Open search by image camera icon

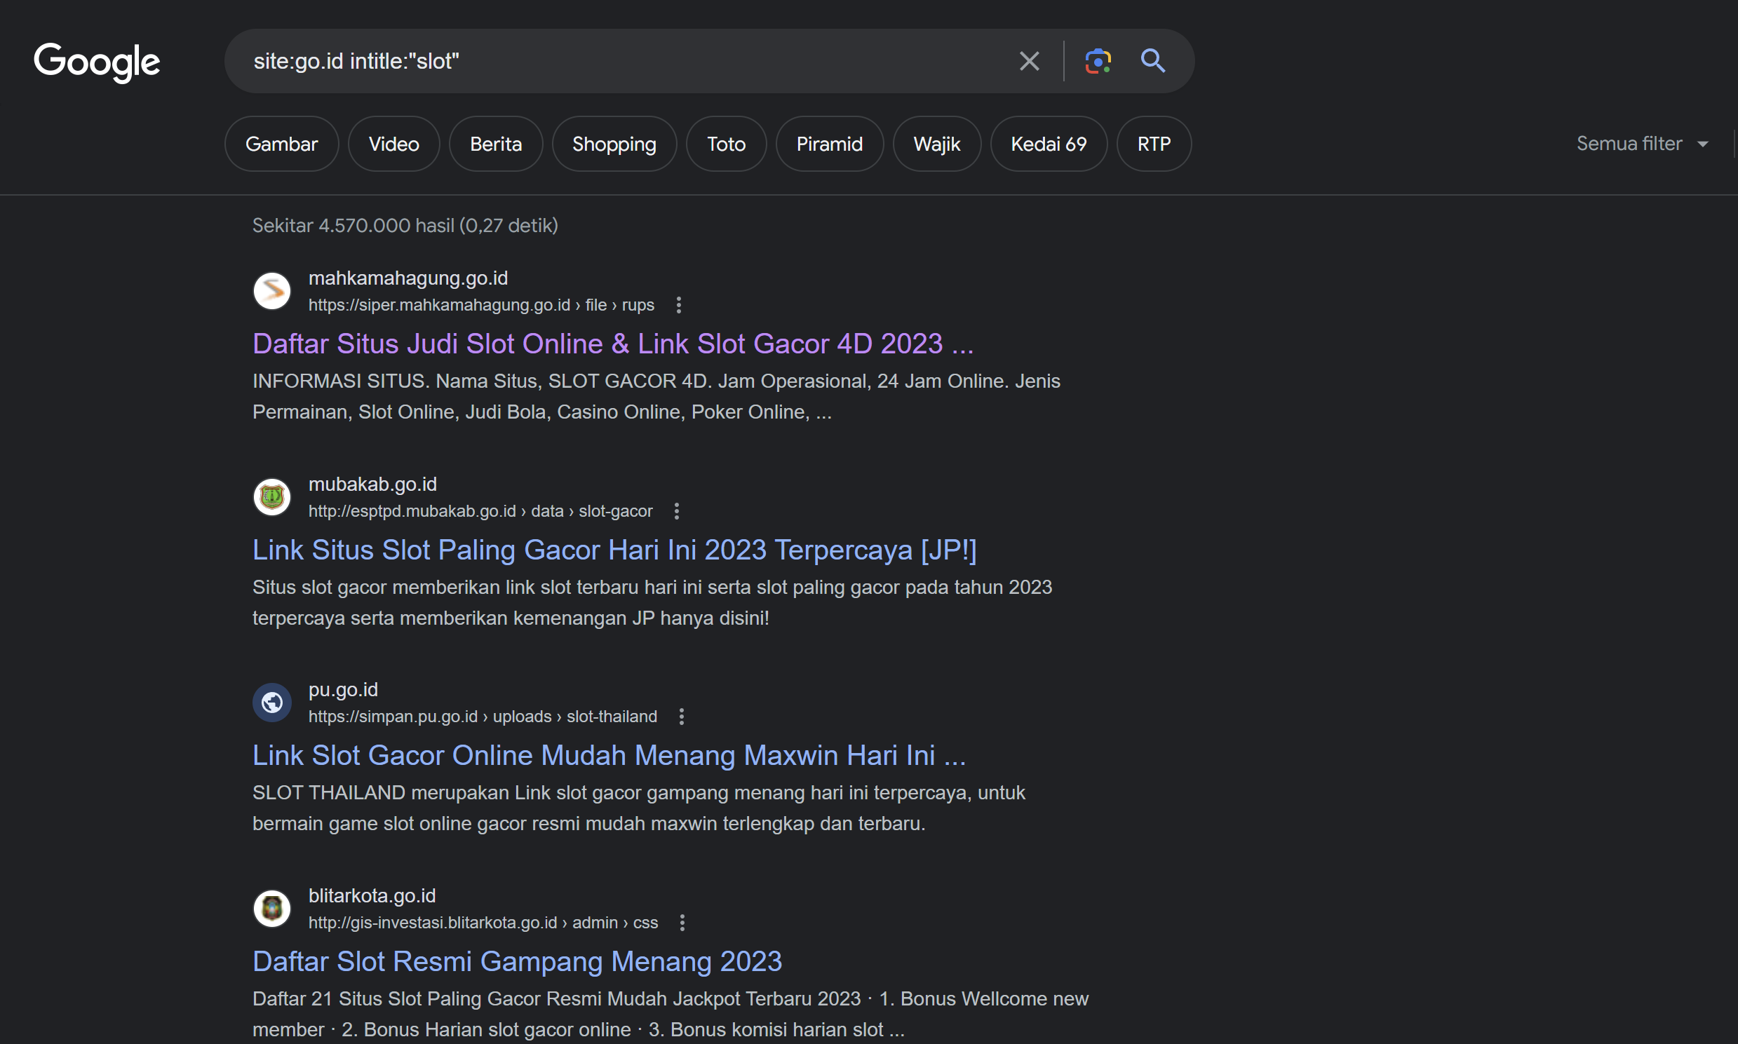pyautogui.click(x=1097, y=61)
